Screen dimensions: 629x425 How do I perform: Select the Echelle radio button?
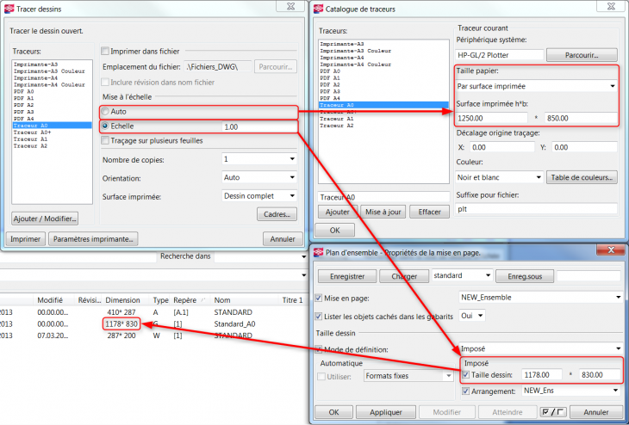click(x=105, y=126)
